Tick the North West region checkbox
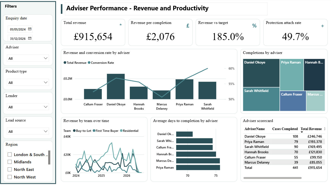The height and width of the screenshot is (185, 331). point(10,177)
